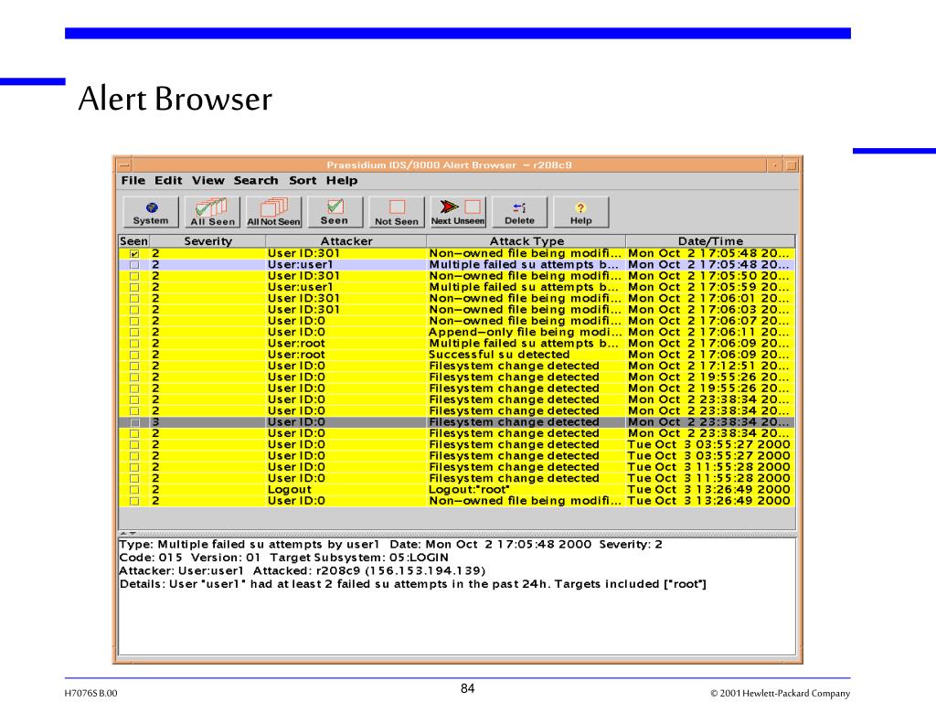Click inside the alert details text area

(x=457, y=596)
